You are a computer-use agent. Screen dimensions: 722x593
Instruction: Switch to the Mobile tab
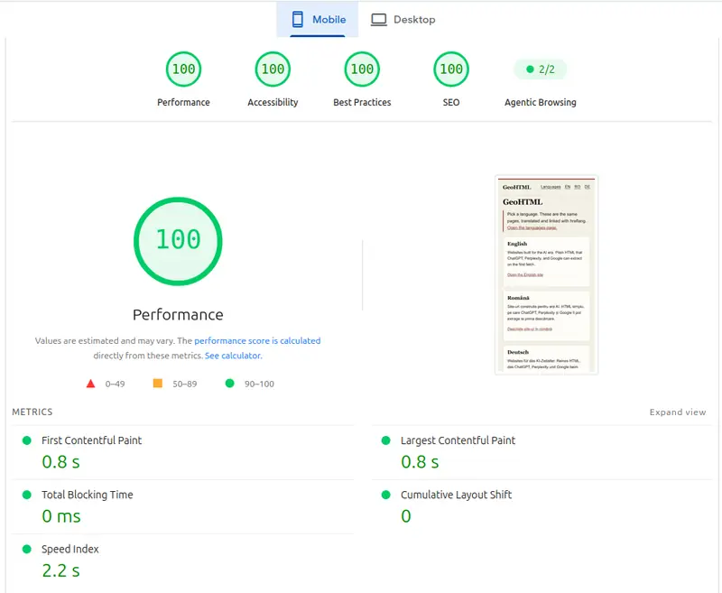(x=318, y=19)
